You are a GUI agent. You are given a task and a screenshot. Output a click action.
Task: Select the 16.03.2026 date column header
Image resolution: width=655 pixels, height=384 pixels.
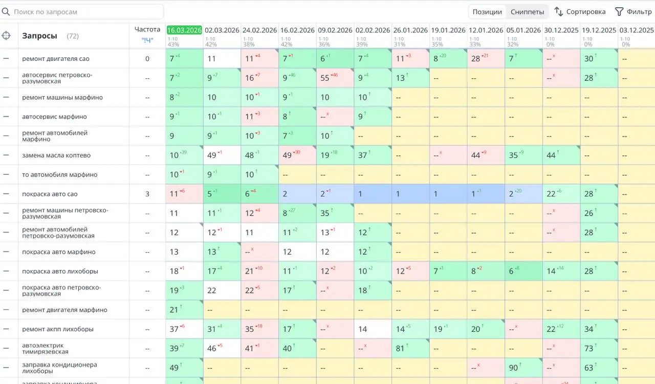point(184,30)
